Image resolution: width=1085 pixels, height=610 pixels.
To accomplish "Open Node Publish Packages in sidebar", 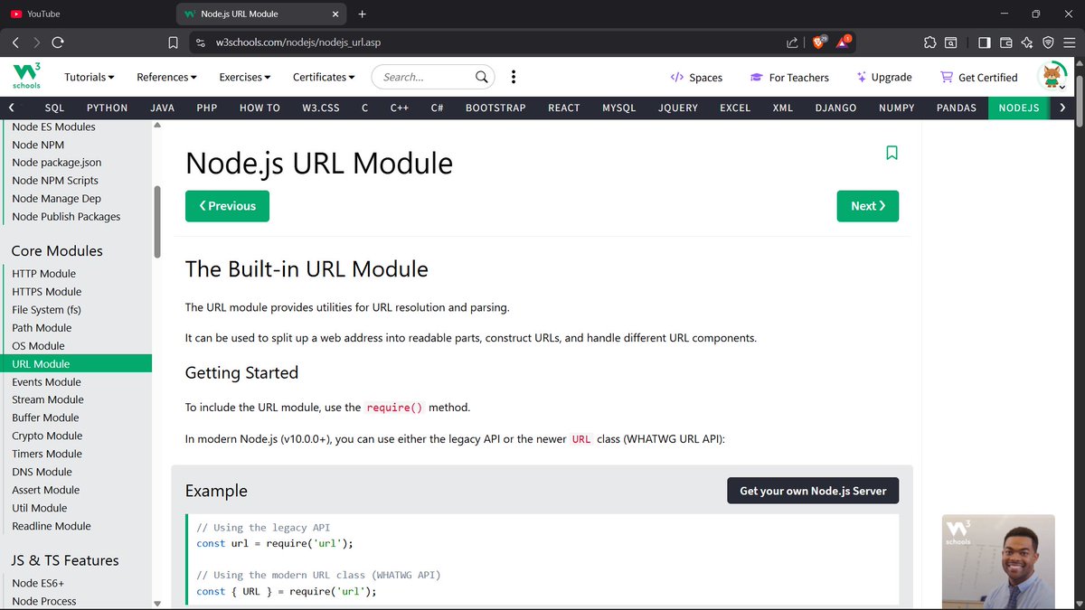I will [x=66, y=217].
